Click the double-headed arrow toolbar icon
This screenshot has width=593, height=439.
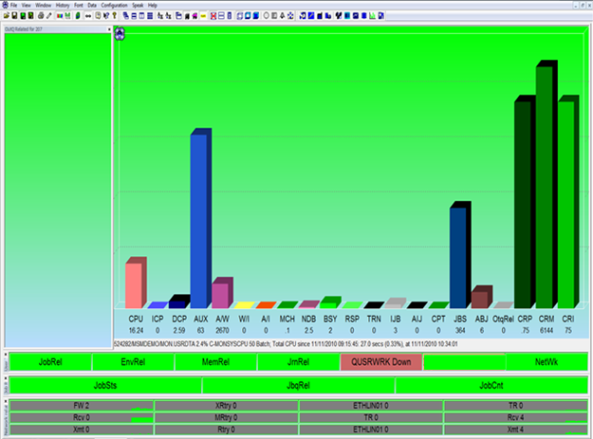click(x=87, y=16)
